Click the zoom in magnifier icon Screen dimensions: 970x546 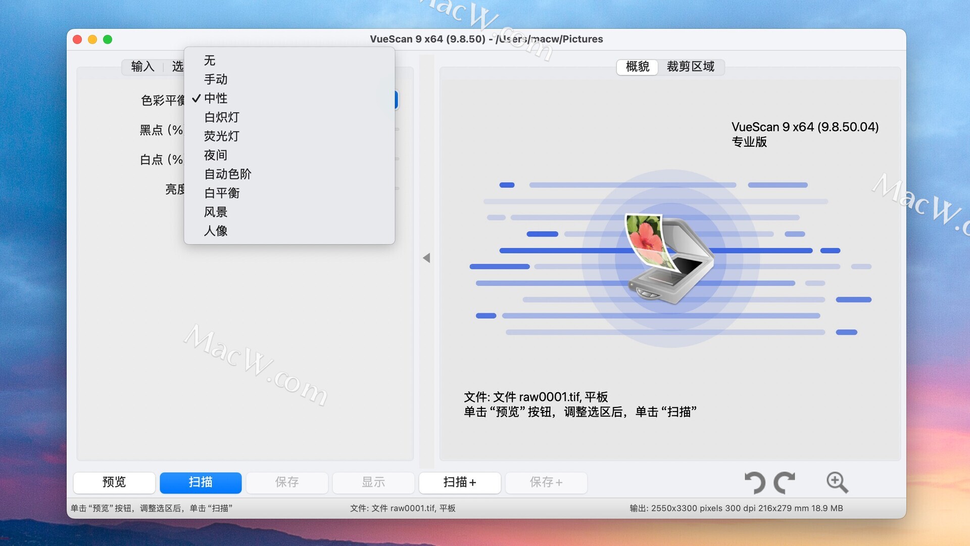tap(837, 482)
